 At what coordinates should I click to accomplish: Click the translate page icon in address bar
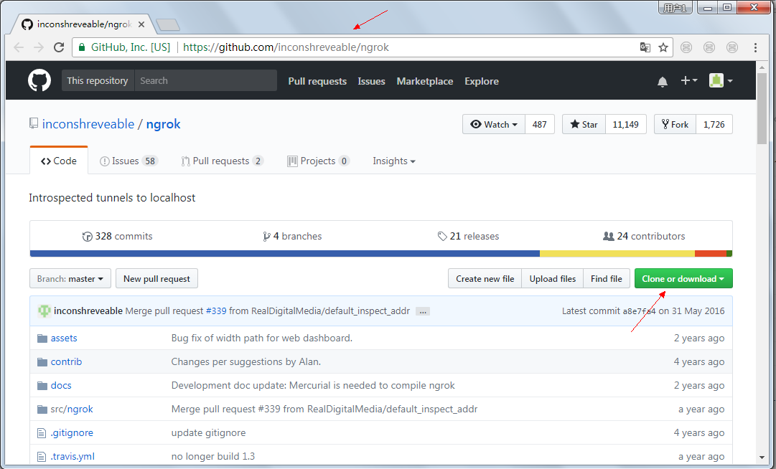[x=645, y=47]
